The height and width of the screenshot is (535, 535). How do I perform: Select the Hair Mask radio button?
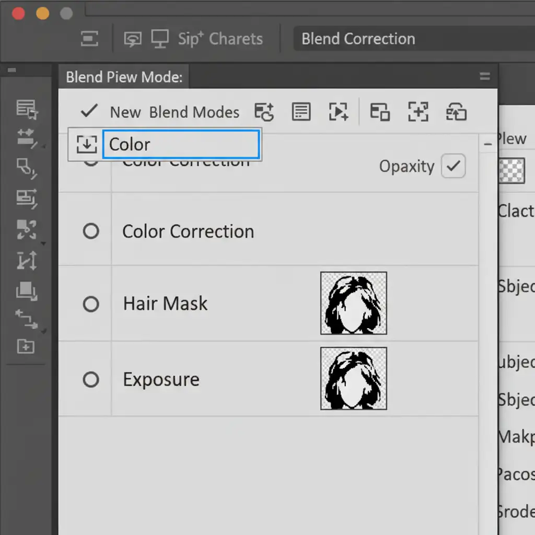[x=91, y=304]
